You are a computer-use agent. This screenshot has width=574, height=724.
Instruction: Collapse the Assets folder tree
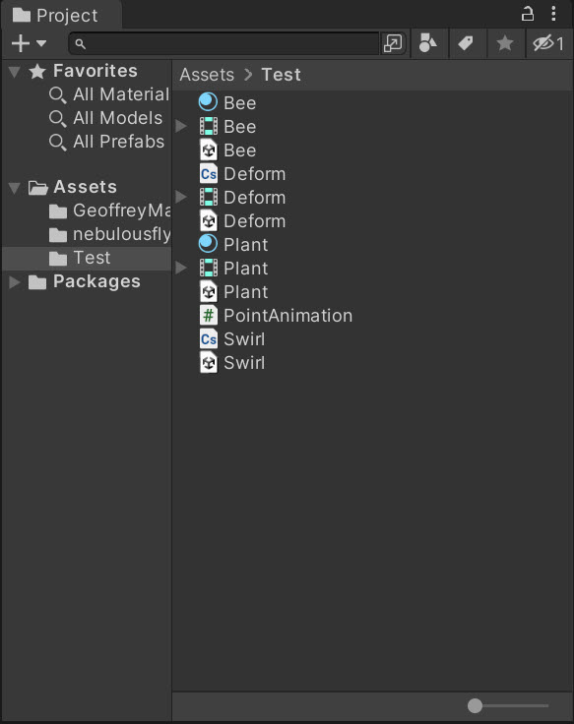pos(15,188)
